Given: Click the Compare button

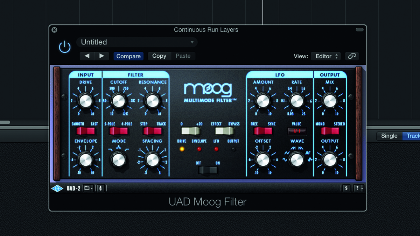Looking at the screenshot, I should coord(128,56).
